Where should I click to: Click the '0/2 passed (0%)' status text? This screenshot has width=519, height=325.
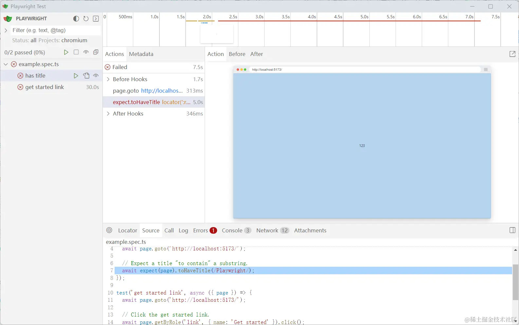coord(25,52)
